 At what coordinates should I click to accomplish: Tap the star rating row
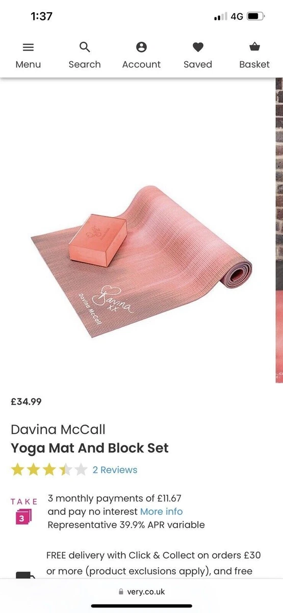point(49,469)
